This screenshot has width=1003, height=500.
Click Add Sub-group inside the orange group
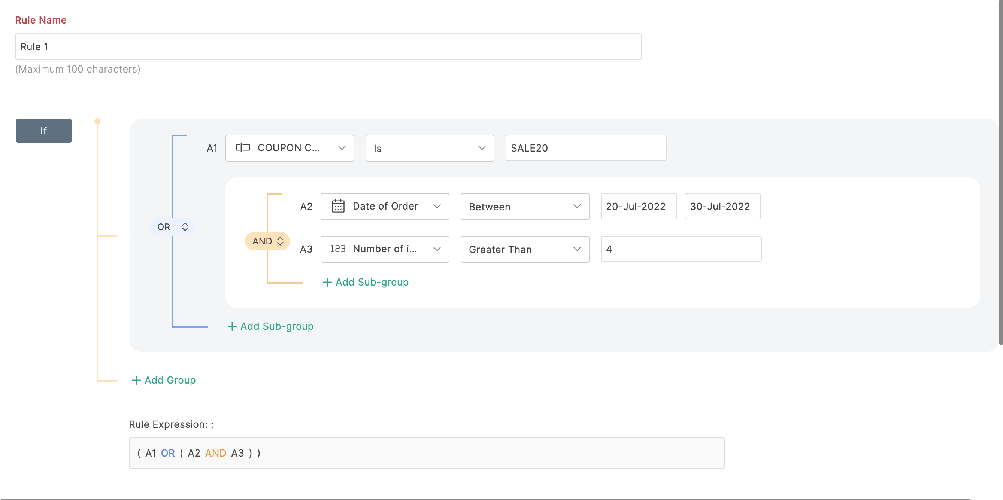[365, 281]
